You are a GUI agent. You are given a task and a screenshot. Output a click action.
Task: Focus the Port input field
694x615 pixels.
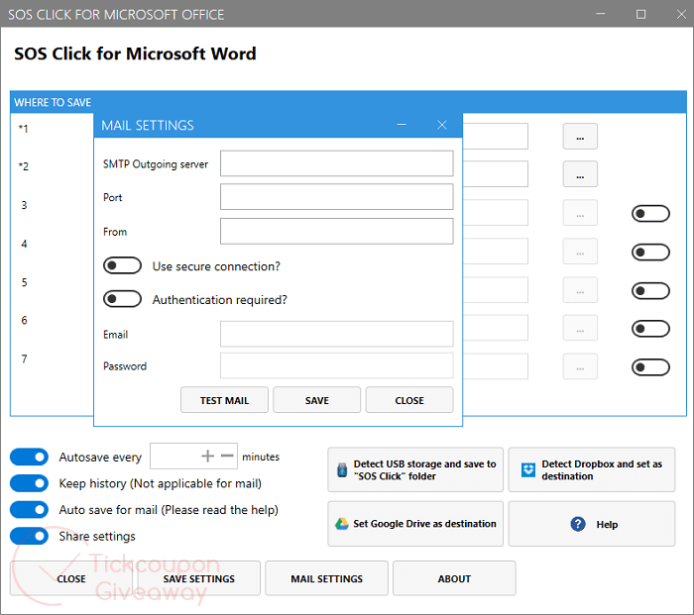point(337,197)
